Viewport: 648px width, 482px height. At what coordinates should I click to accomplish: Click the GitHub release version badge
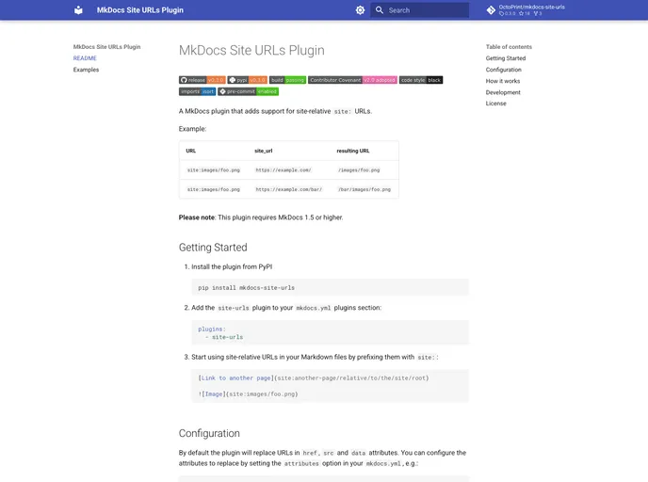coord(202,80)
